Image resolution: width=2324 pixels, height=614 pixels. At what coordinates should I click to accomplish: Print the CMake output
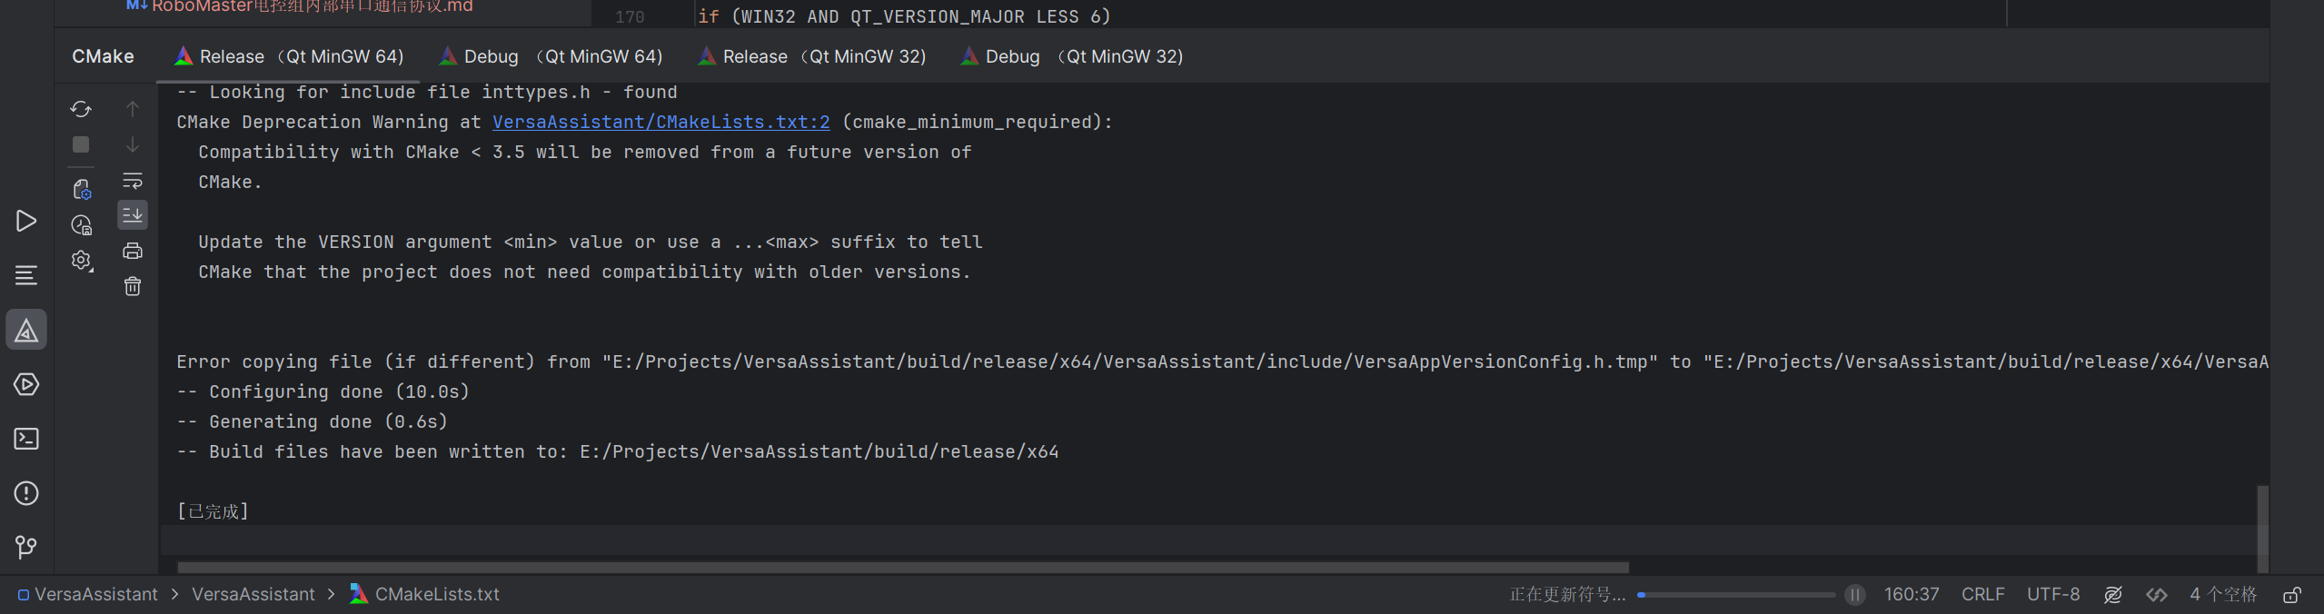pyautogui.click(x=133, y=251)
